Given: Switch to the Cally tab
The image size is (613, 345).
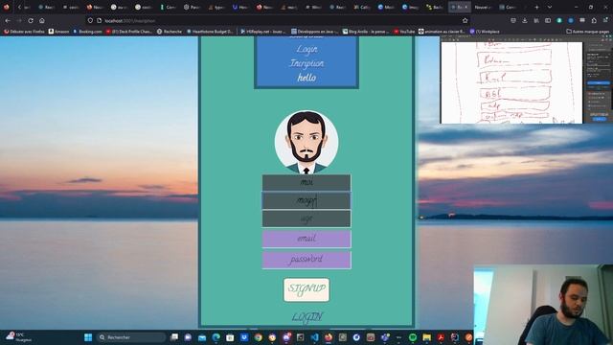Looking at the screenshot, I should [362, 7].
